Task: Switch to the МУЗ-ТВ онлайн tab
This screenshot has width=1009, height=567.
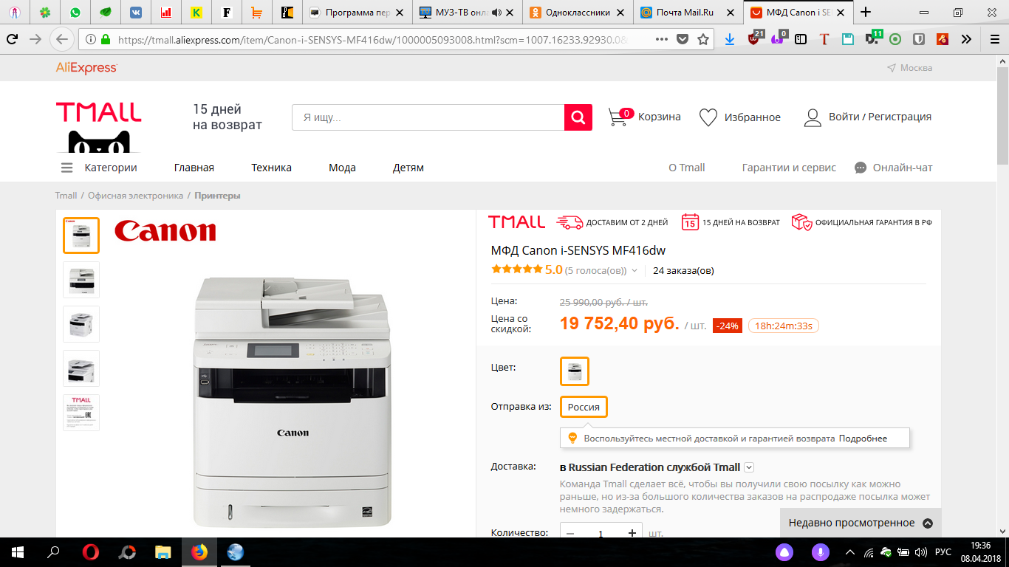Action: 467,12
